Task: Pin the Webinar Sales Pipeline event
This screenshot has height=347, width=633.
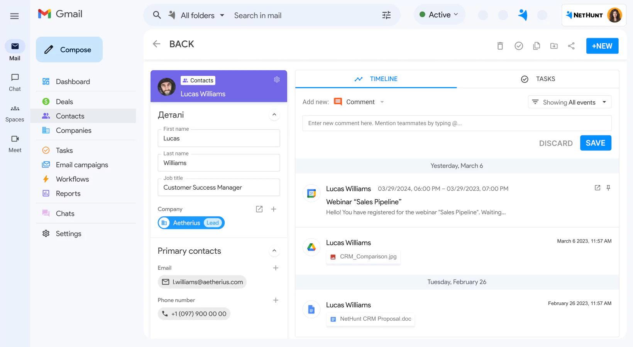Action: 608,188
